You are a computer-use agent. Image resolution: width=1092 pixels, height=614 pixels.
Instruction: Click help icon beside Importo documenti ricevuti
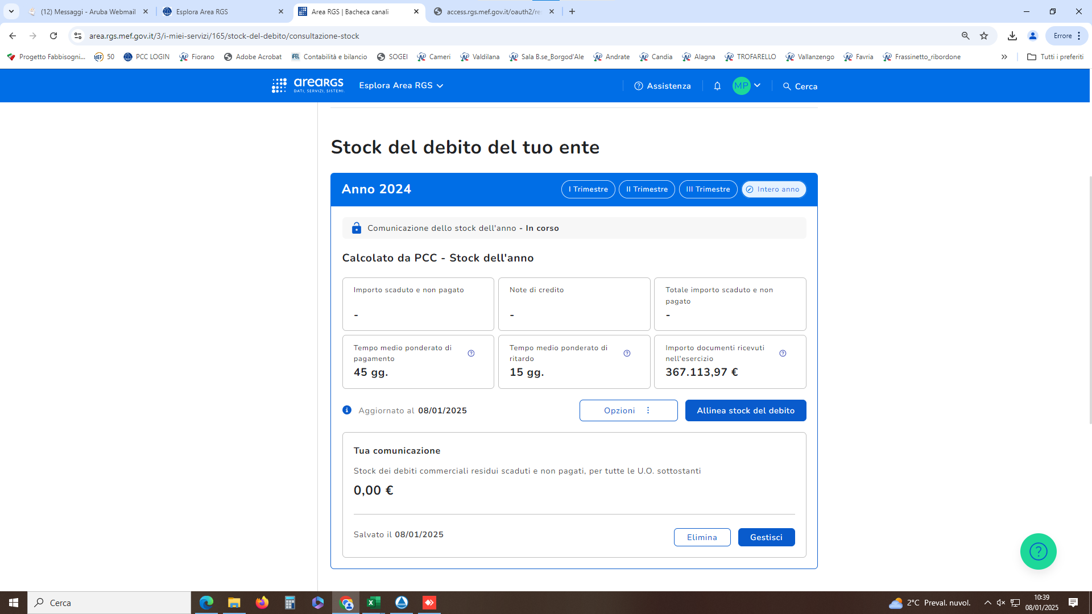(783, 354)
